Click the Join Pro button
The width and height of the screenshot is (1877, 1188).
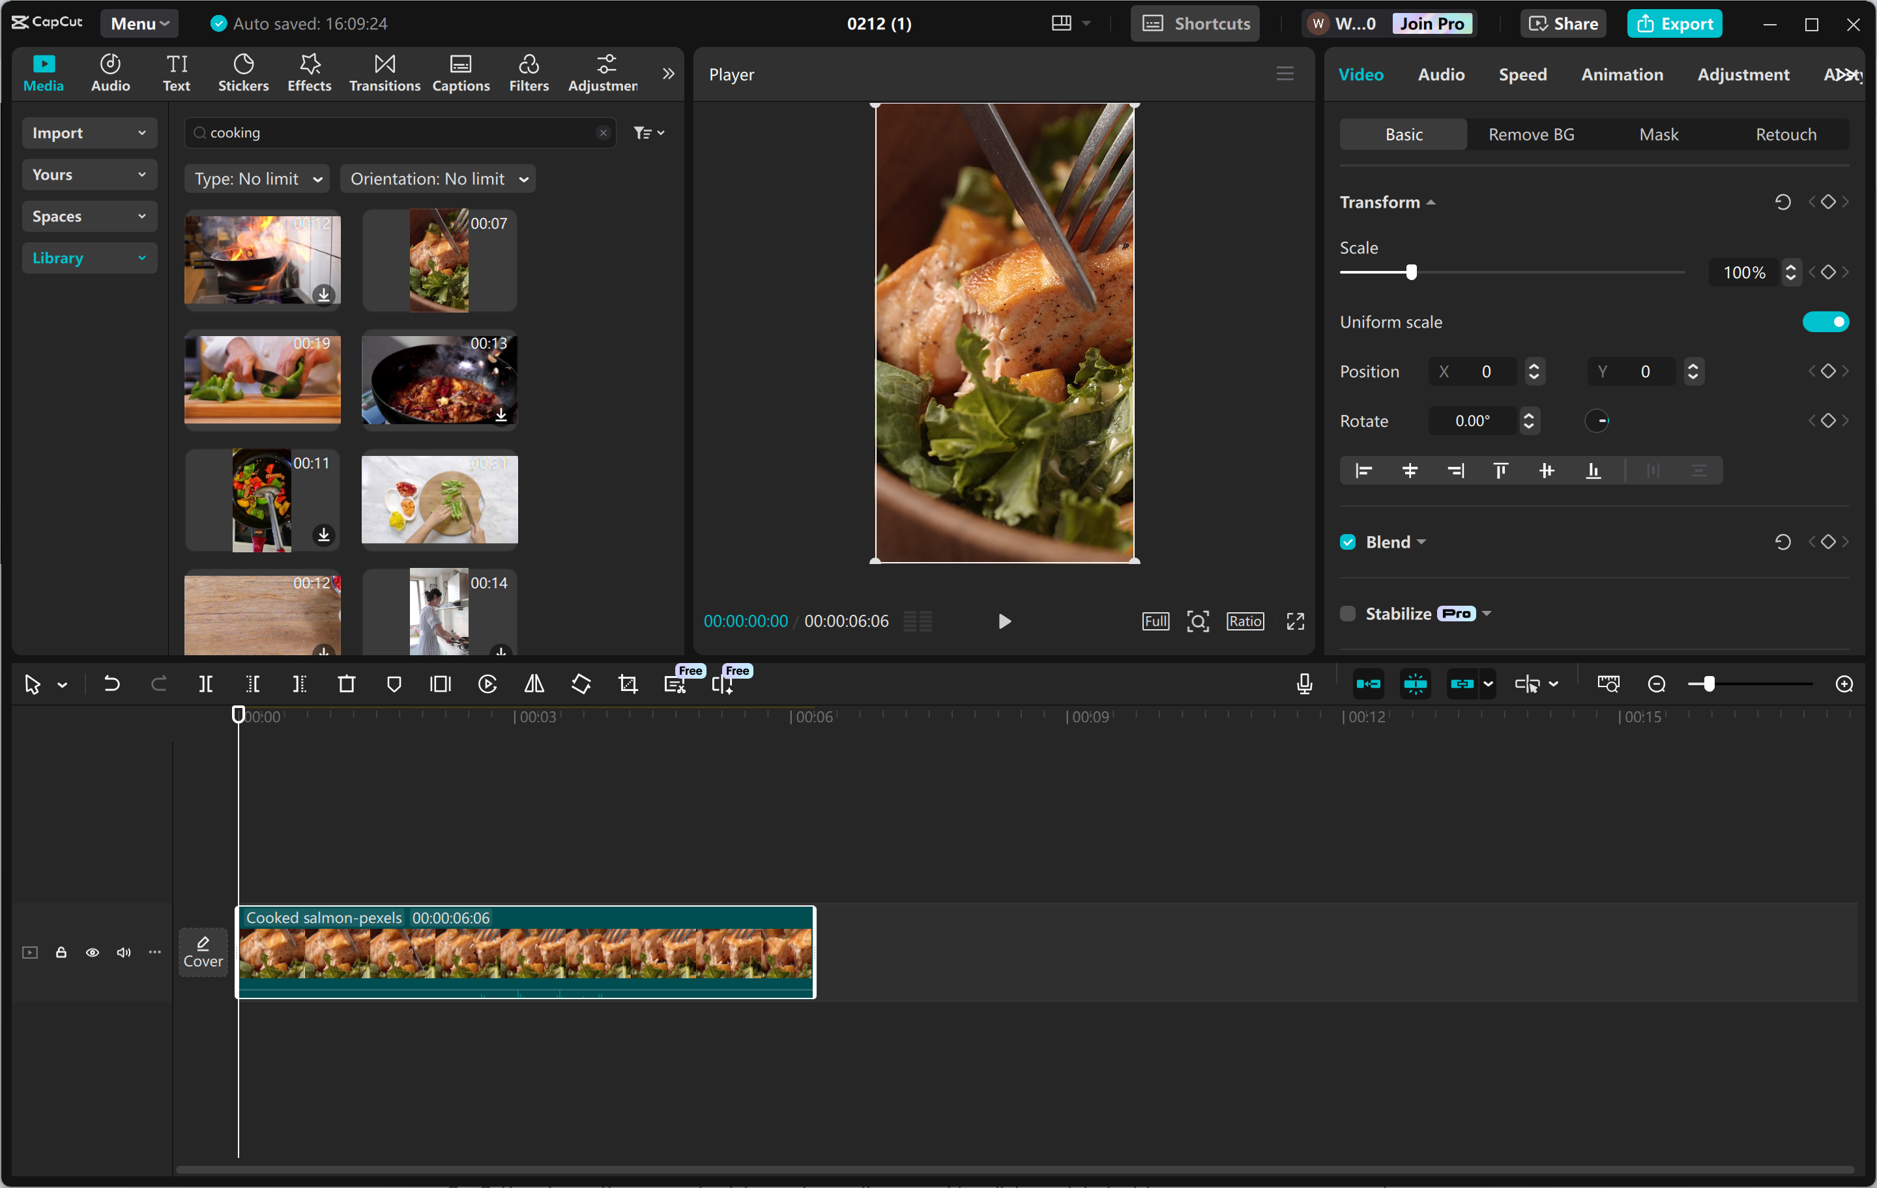click(1433, 23)
